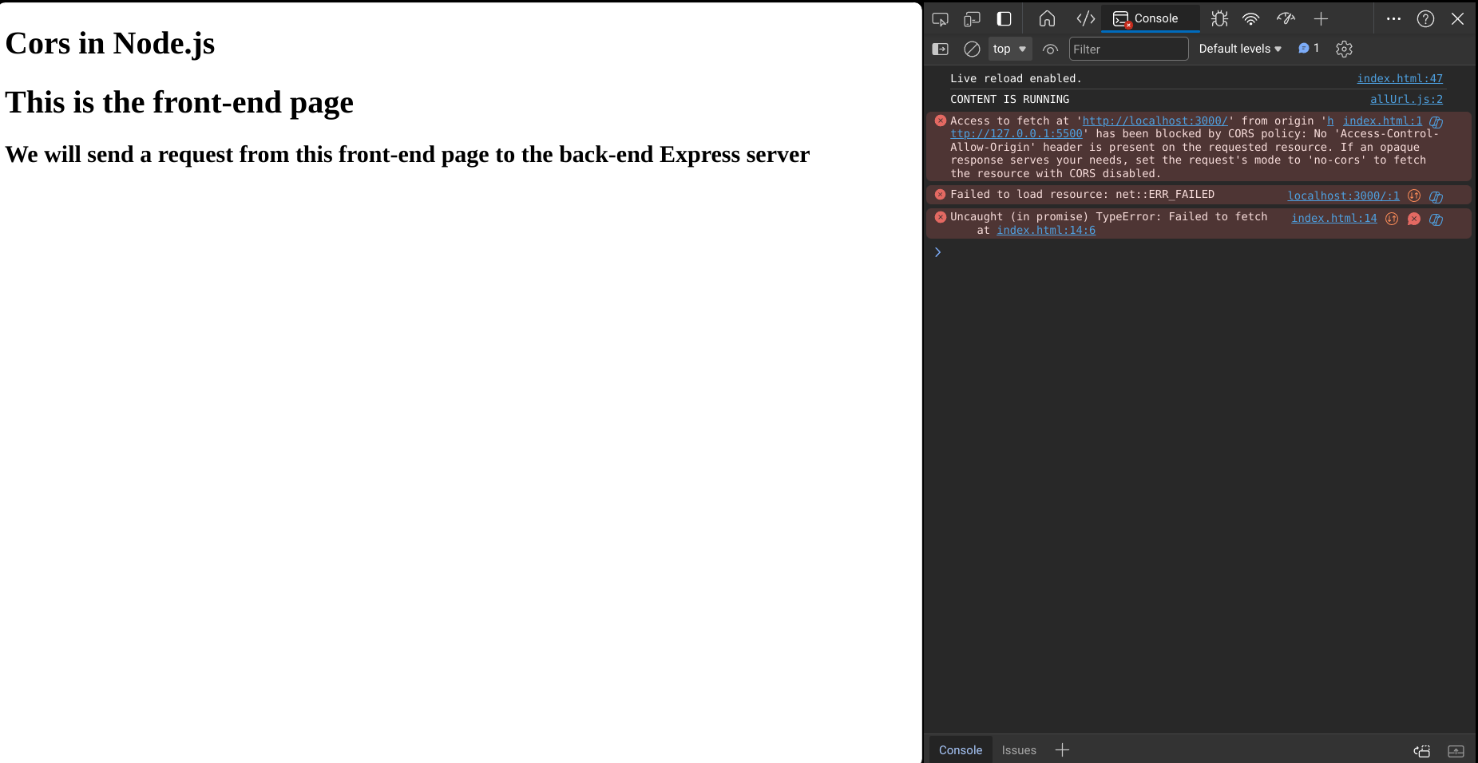The height and width of the screenshot is (763, 1478).
Task: Collapse the CORS error message details
Action: pyautogui.click(x=941, y=121)
